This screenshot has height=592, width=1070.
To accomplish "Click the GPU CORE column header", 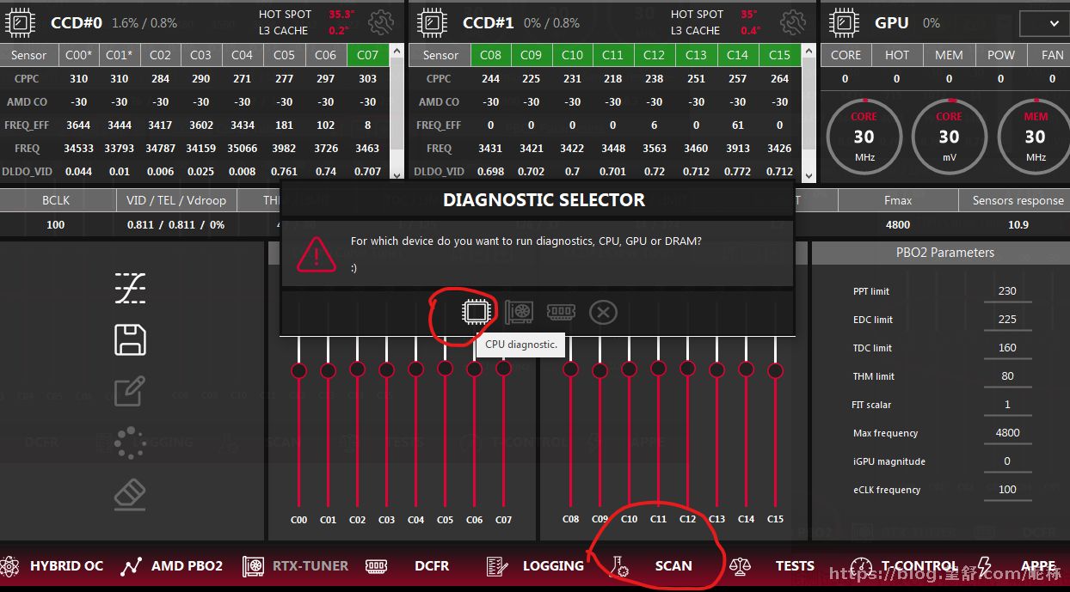I will pyautogui.click(x=846, y=55).
